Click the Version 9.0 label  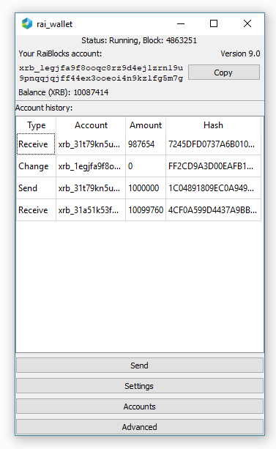(240, 53)
